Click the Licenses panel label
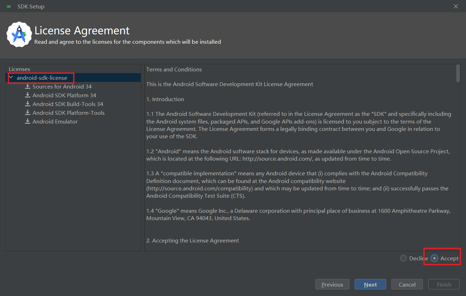Screen dimensions: 466x296 [19, 69]
